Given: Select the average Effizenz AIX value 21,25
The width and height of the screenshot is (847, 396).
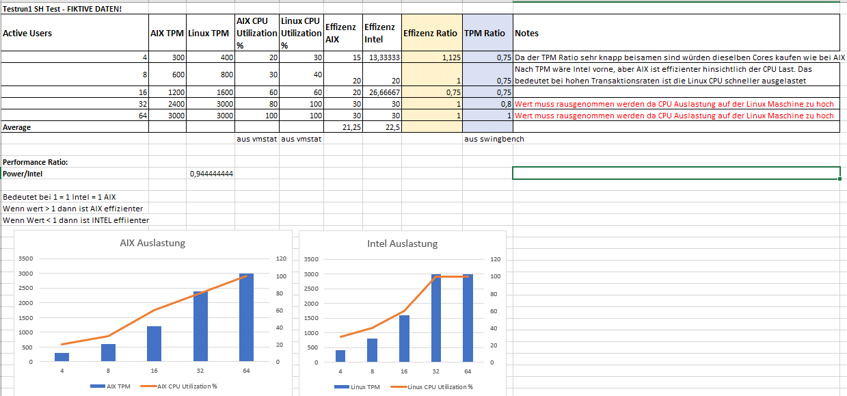Looking at the screenshot, I should (x=343, y=127).
